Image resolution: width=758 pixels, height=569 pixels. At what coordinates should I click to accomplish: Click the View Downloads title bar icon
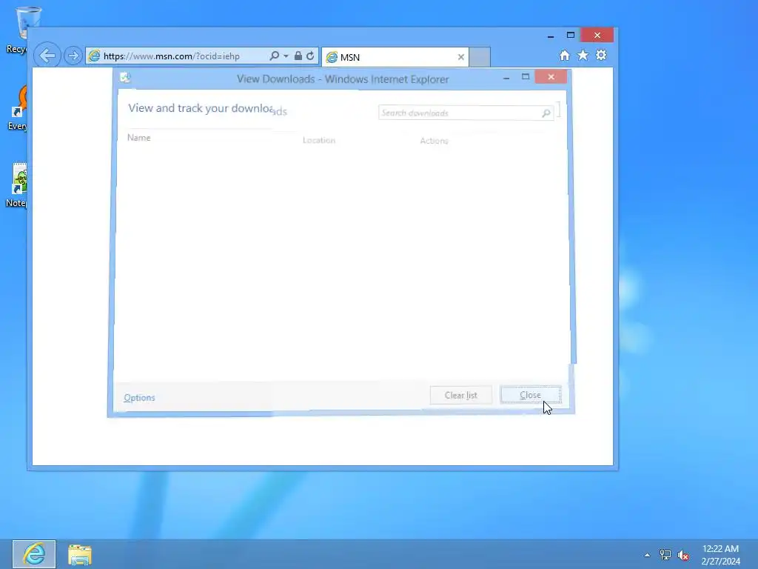[x=125, y=77]
